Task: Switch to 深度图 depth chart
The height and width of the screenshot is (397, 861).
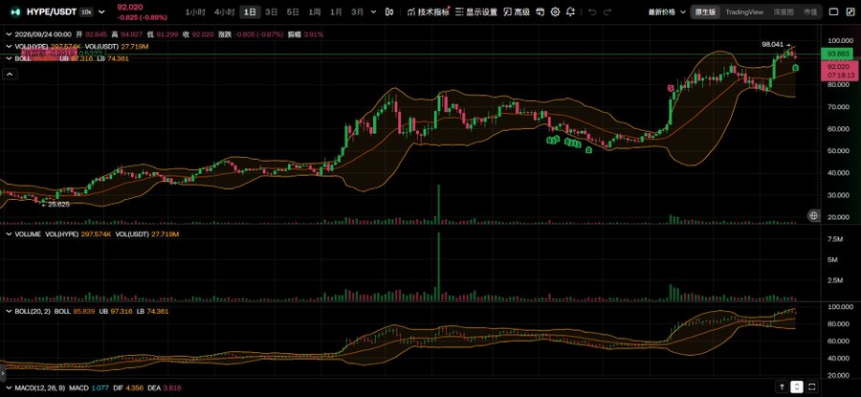Action: [x=784, y=11]
